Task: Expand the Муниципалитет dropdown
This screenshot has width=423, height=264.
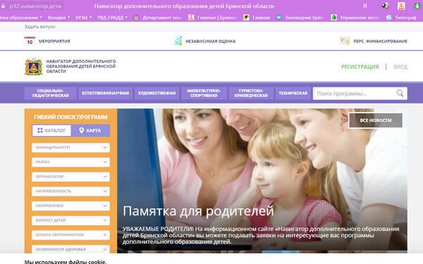Action: tap(70, 148)
